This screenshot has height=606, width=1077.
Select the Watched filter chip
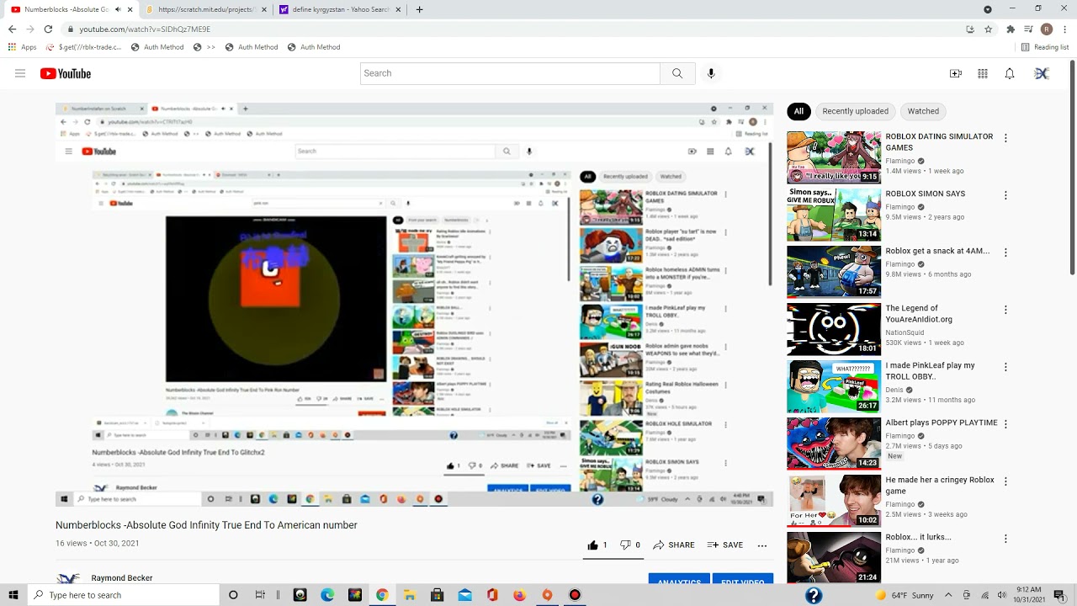(x=923, y=111)
